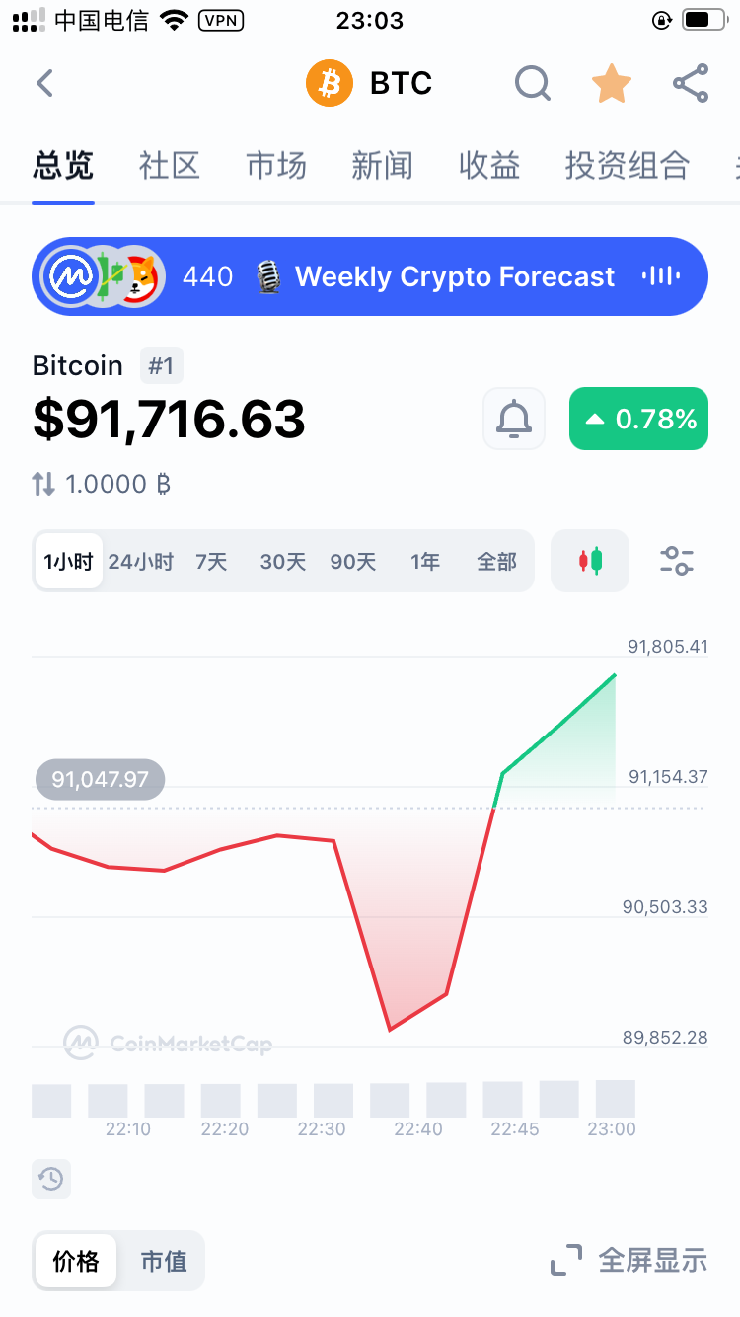Switch chart to 市值 view
The width and height of the screenshot is (740, 1317).
[163, 1261]
